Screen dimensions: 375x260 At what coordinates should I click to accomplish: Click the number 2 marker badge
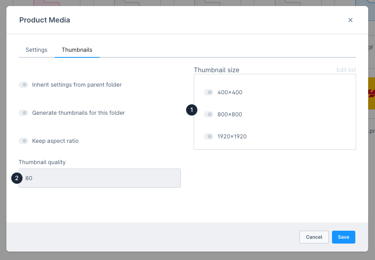(17, 178)
